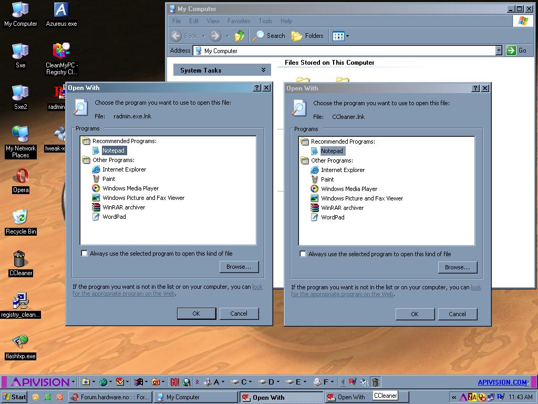Open the Edit menu in My Computer
The width and height of the screenshot is (538, 404).
point(194,21)
